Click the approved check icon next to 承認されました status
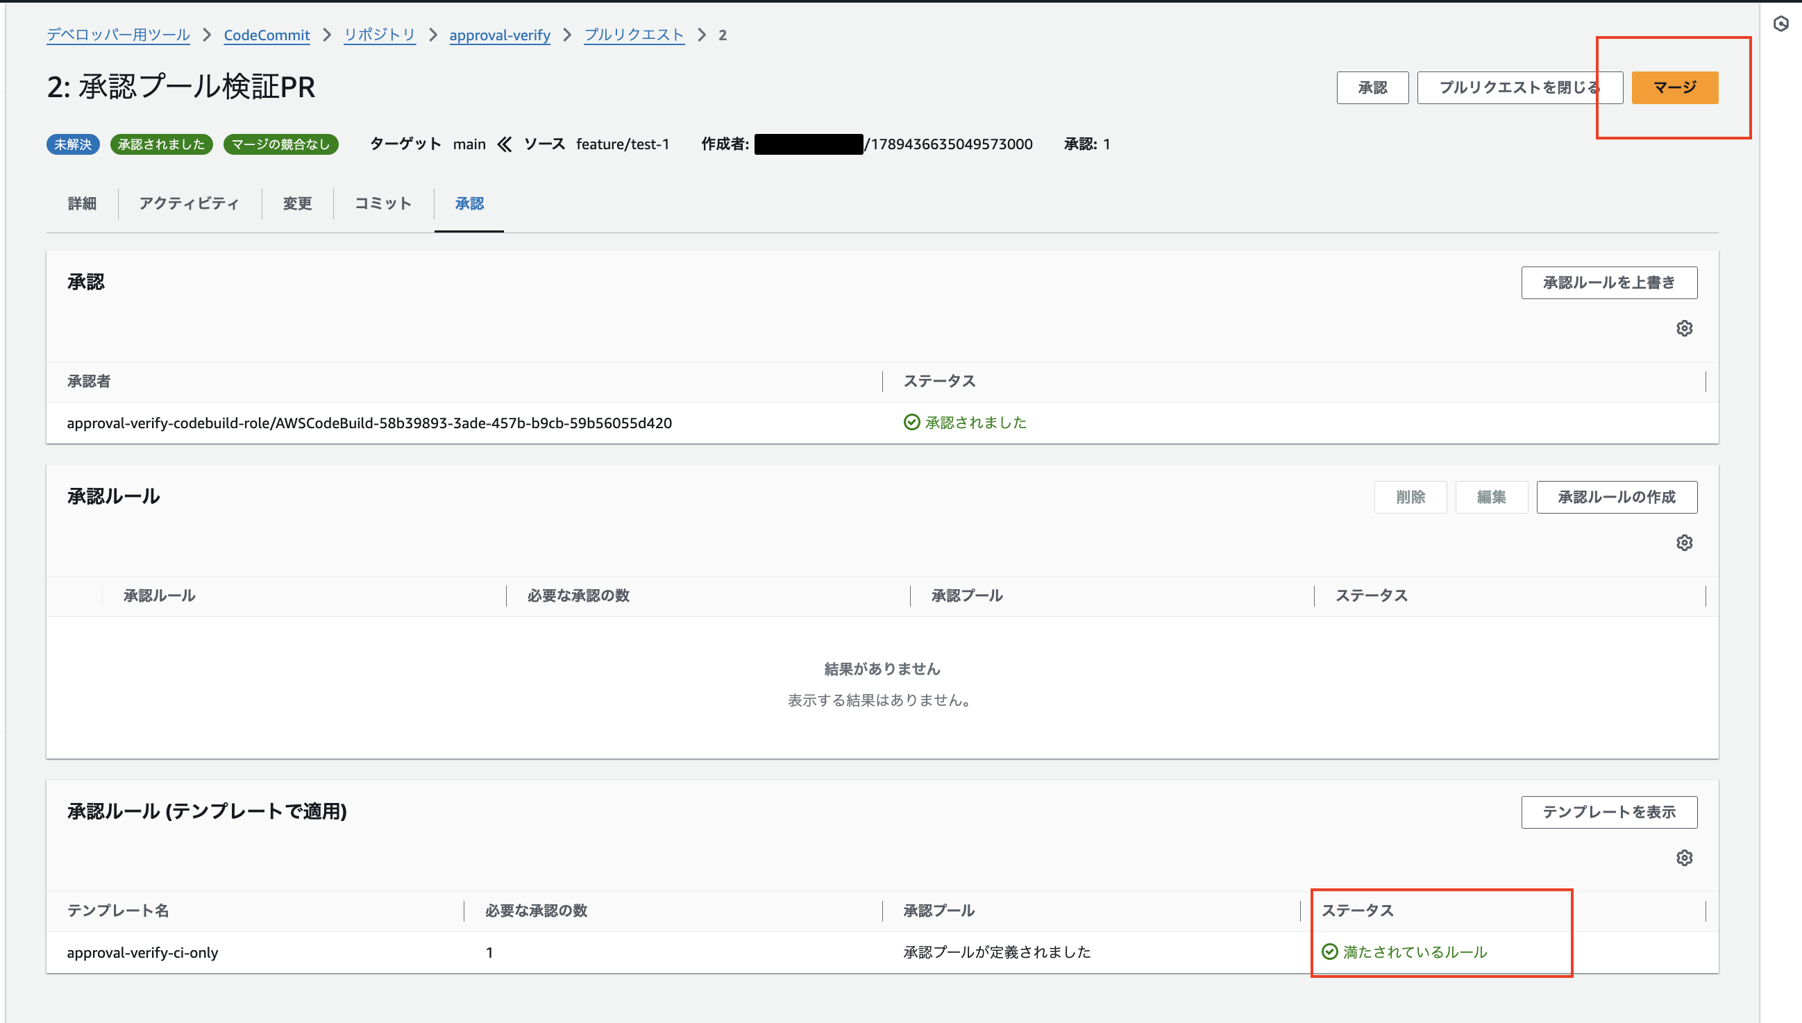The width and height of the screenshot is (1802, 1023). (x=911, y=422)
